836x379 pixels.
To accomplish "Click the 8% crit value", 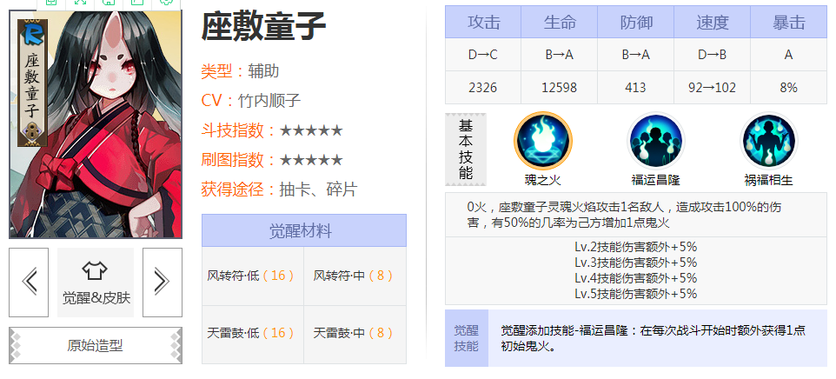I will [788, 88].
